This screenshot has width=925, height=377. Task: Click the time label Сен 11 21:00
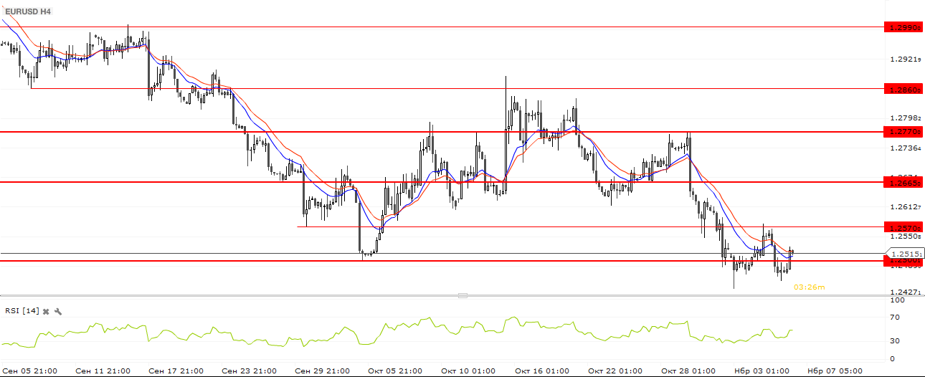[x=103, y=371]
